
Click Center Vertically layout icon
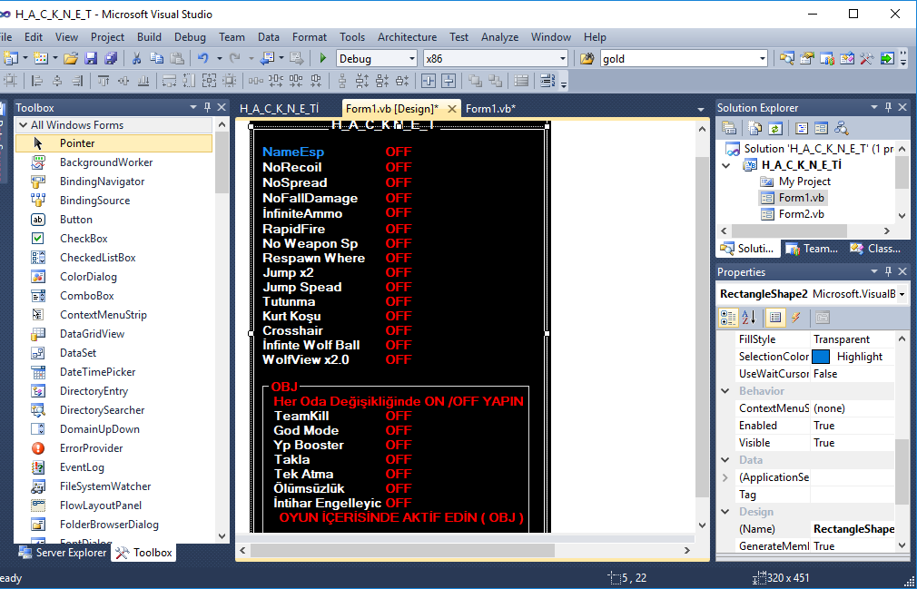[x=449, y=81]
